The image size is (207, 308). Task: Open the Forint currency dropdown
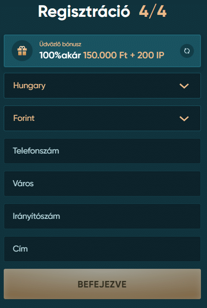point(102,118)
